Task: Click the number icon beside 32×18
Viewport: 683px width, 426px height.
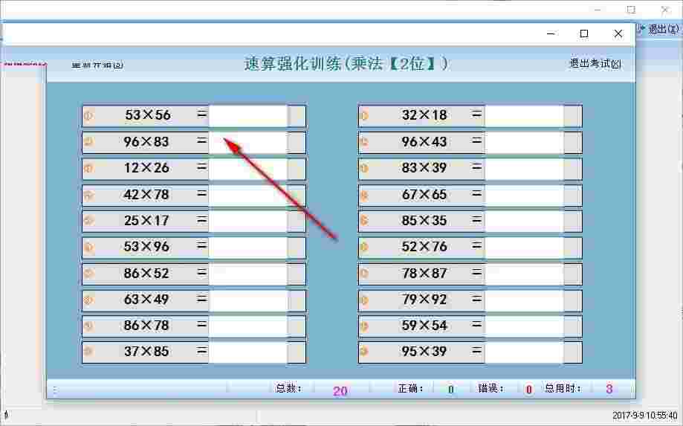Action: pyautogui.click(x=365, y=116)
